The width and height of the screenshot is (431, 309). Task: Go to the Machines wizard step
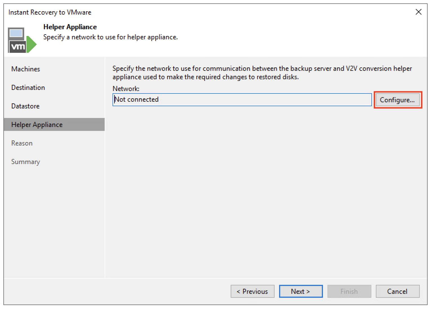(26, 69)
